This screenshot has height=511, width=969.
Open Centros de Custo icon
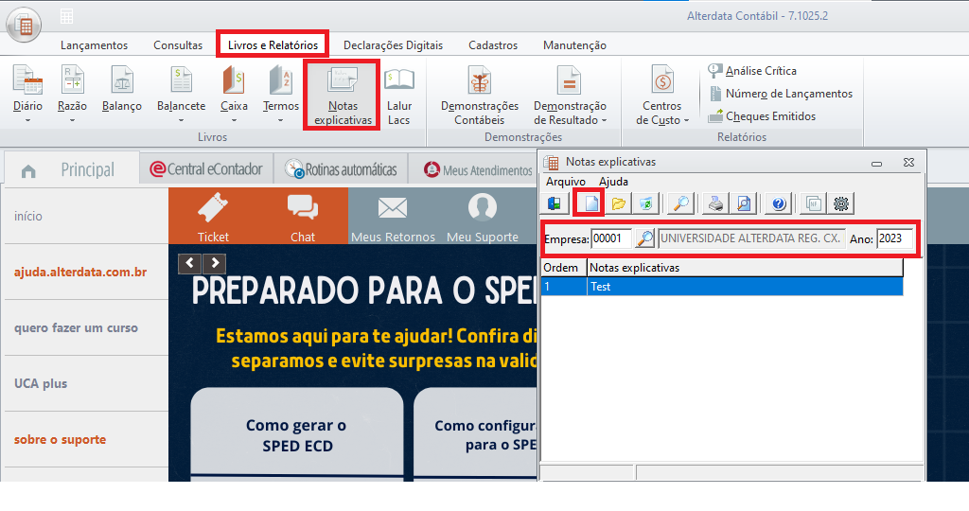[661, 80]
